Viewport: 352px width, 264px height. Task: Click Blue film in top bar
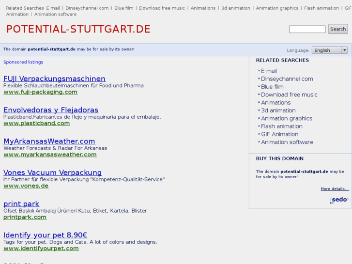tap(123, 8)
